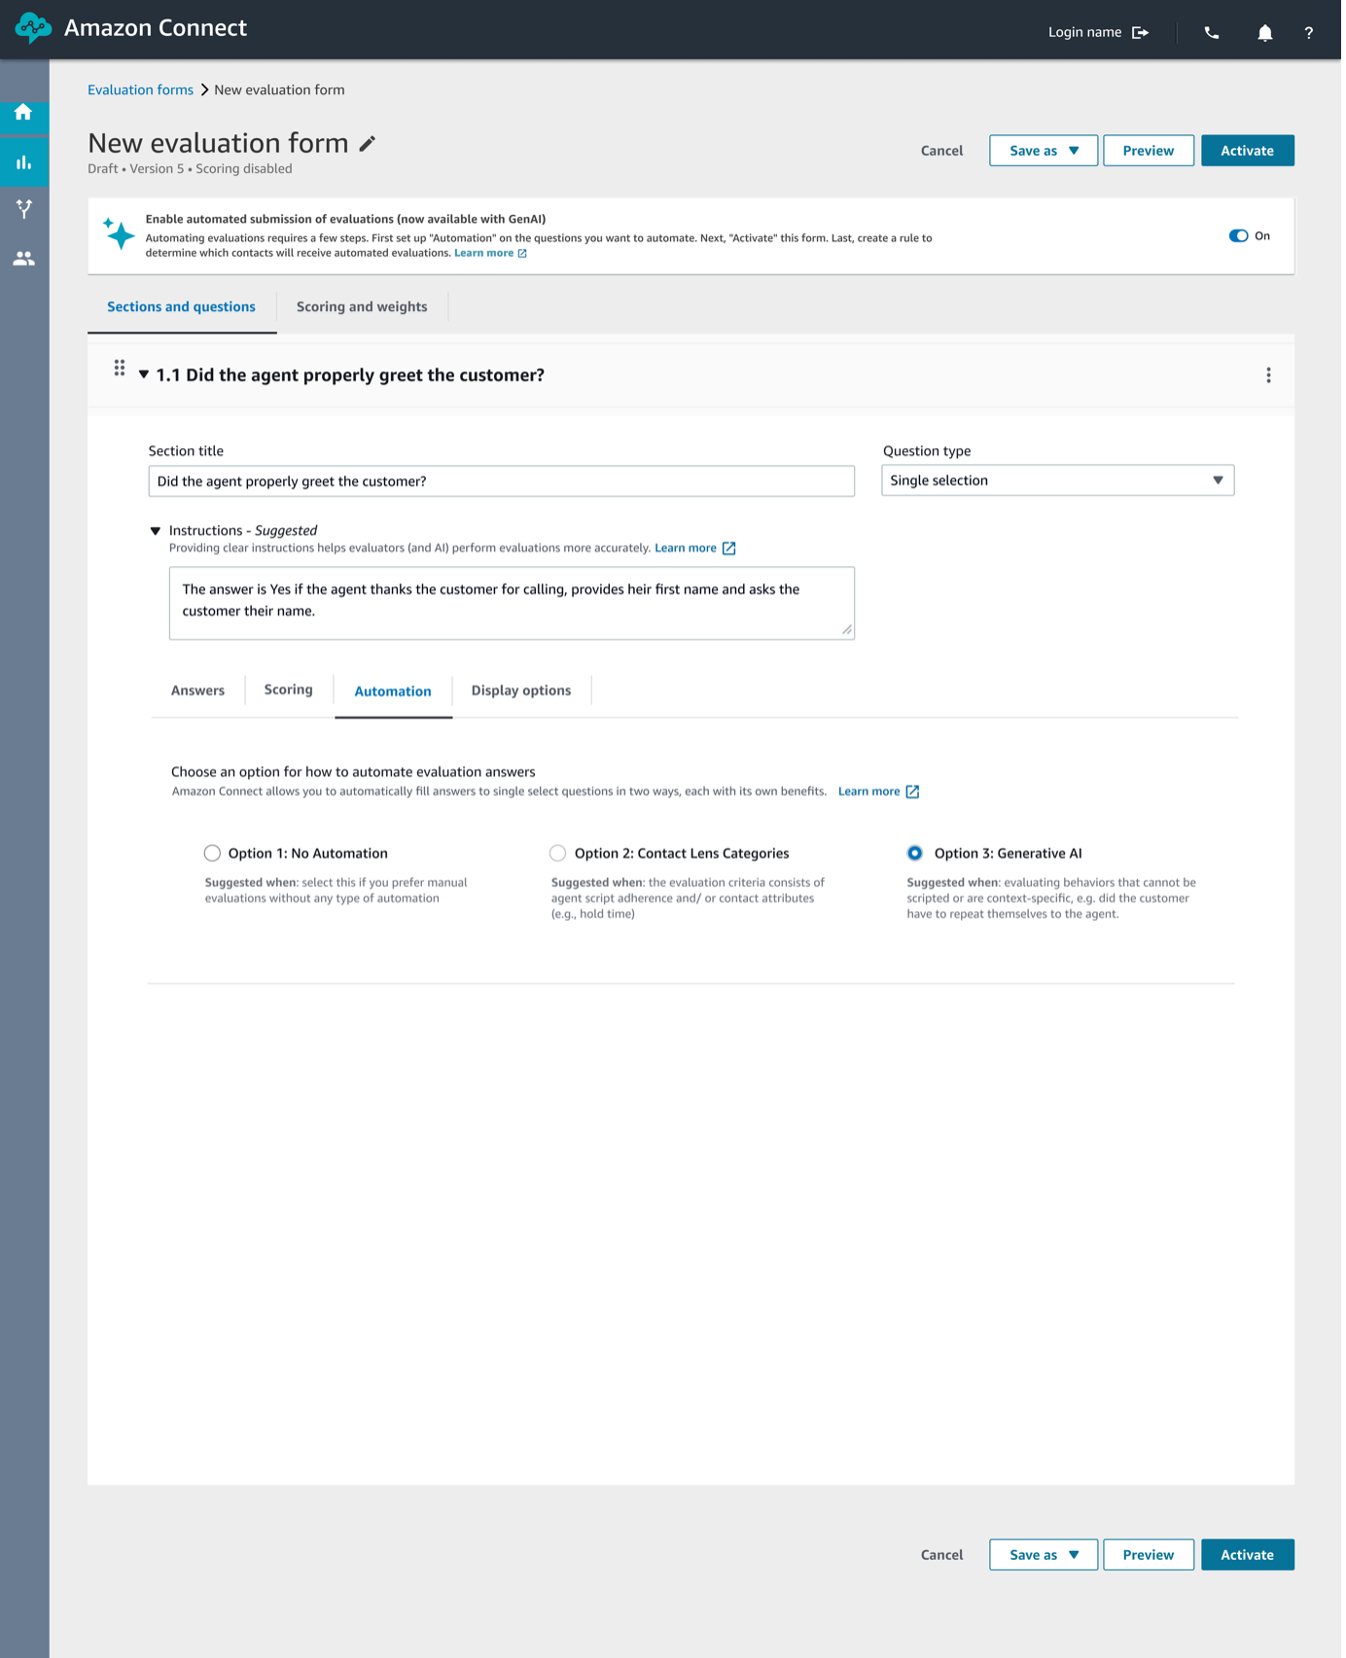Screen dimensions: 1346x1658
Task: Switch to Sections and questions tab
Action: (x=182, y=308)
